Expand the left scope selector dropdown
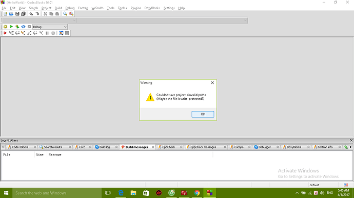Image resolution: width=354 pixels, height=198 pixels. (40, 20)
